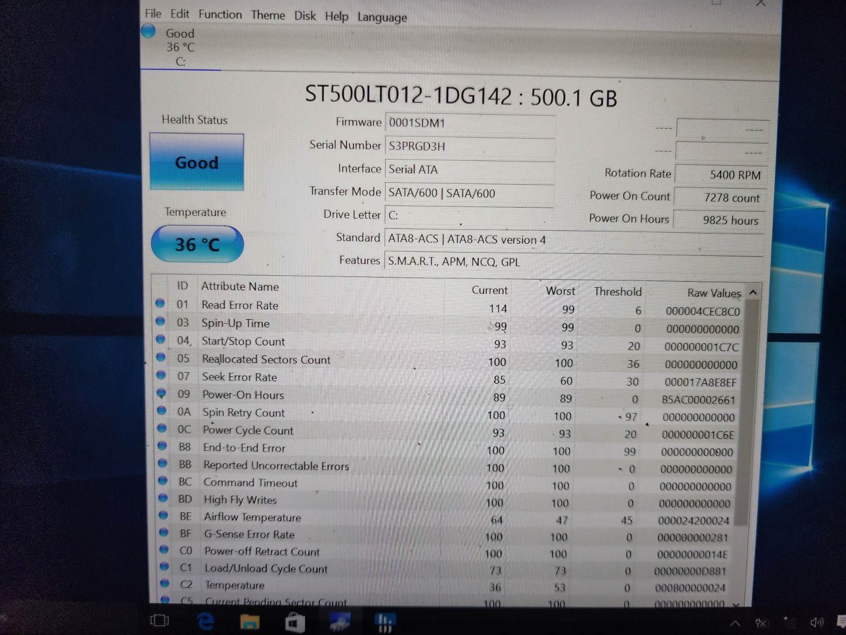
Task: Click the status icon for C2 Temperature
Action: point(165,583)
